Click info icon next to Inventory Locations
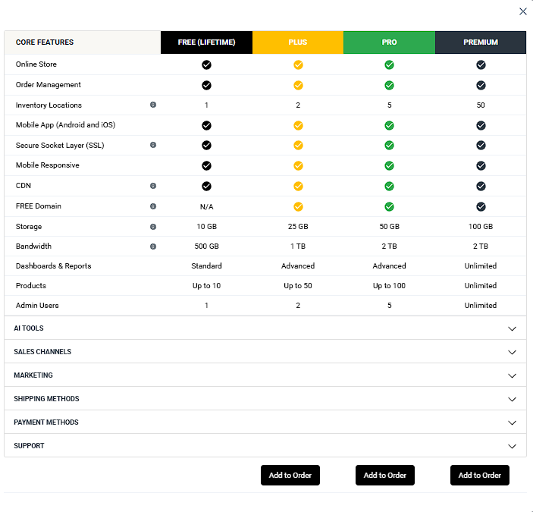This screenshot has width=533, height=512. pos(153,105)
